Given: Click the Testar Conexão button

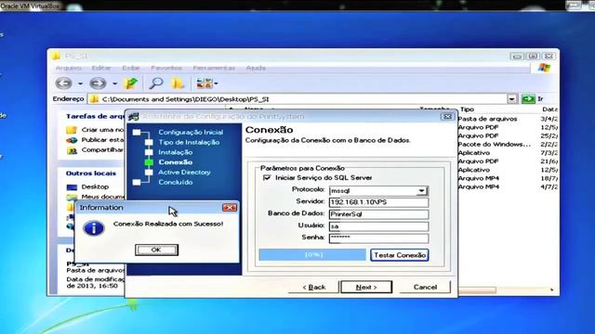Looking at the screenshot, I should [400, 255].
